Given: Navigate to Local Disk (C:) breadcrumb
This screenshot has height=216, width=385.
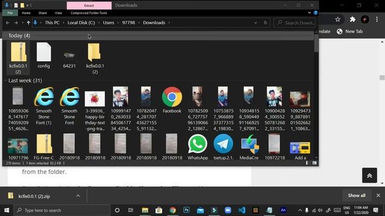Looking at the screenshot, I should click(x=81, y=23).
